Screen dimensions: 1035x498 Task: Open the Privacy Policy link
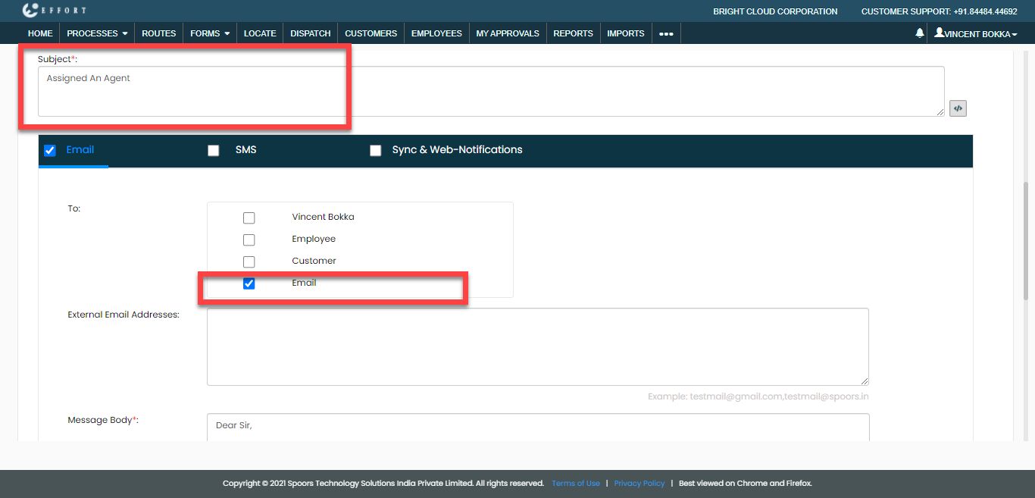coord(639,484)
